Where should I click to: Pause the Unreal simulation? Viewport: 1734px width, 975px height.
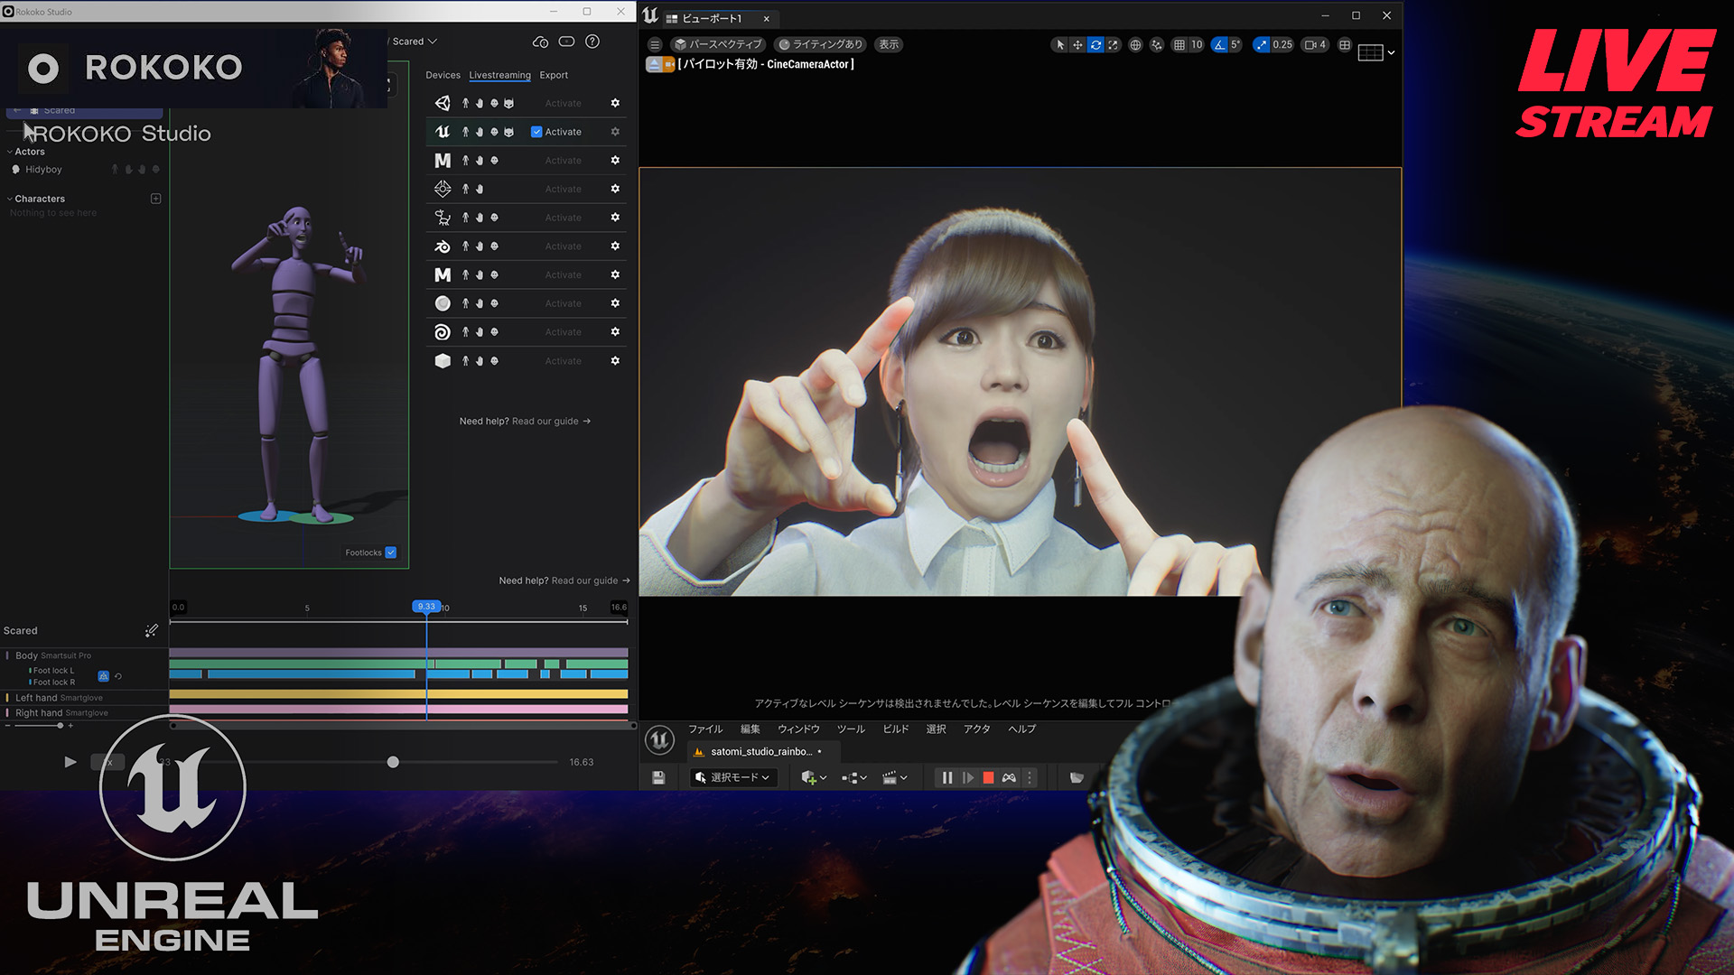click(946, 777)
